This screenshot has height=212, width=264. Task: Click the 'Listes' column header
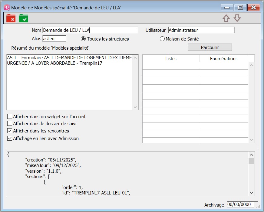pos(171,59)
